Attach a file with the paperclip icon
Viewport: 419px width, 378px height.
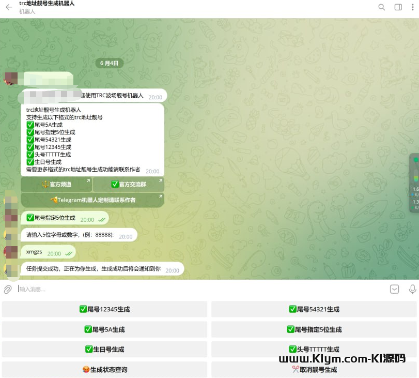8,289
